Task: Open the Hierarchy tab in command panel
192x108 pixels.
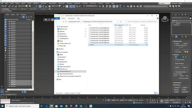Action: click(x=179, y=15)
